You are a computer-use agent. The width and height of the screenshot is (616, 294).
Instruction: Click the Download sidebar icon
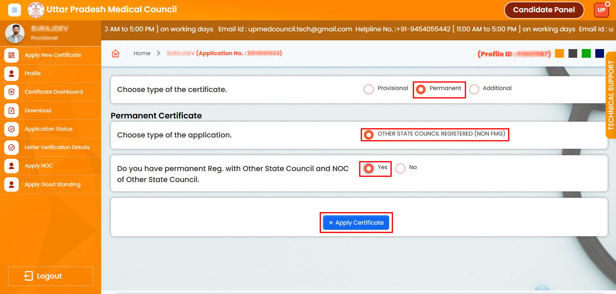(12, 111)
